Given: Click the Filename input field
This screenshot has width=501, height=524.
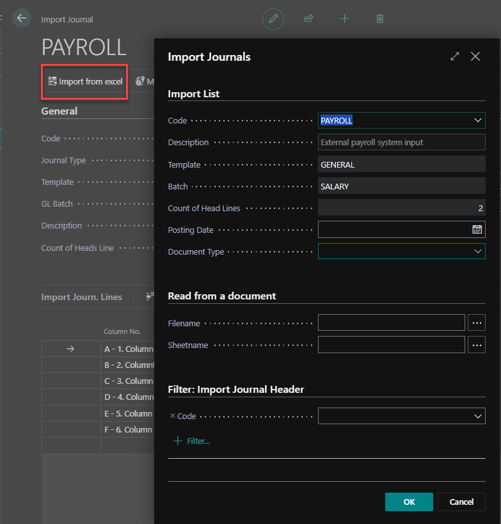Looking at the screenshot, I should [391, 323].
